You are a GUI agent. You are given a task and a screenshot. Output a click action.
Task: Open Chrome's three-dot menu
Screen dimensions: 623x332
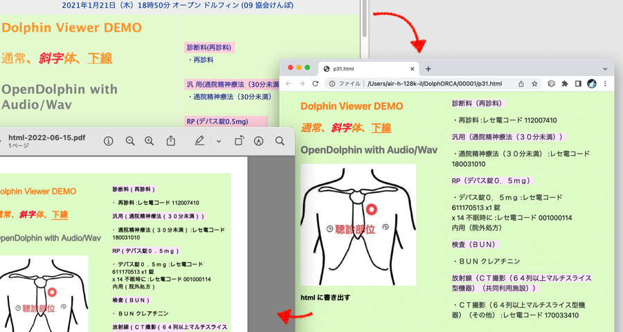pyautogui.click(x=605, y=84)
